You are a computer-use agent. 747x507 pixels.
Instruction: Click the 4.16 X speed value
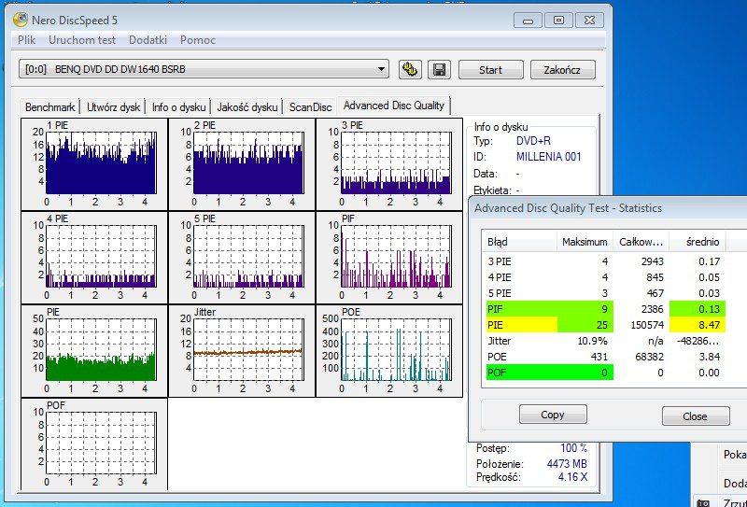coord(572,476)
